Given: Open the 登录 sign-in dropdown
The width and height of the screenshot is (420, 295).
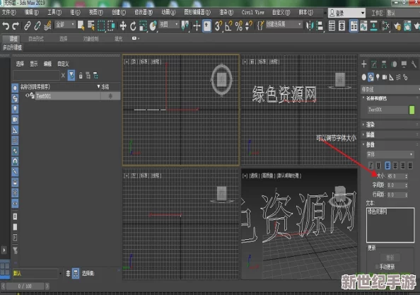Looking at the screenshot, I should coord(347,13).
